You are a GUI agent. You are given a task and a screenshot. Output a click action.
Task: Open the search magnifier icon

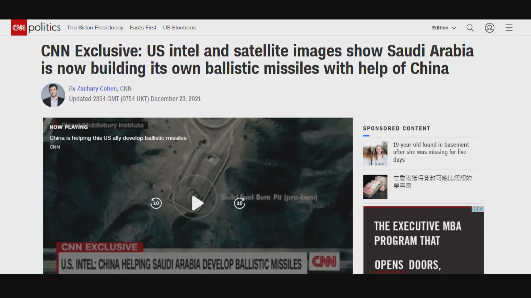470,28
